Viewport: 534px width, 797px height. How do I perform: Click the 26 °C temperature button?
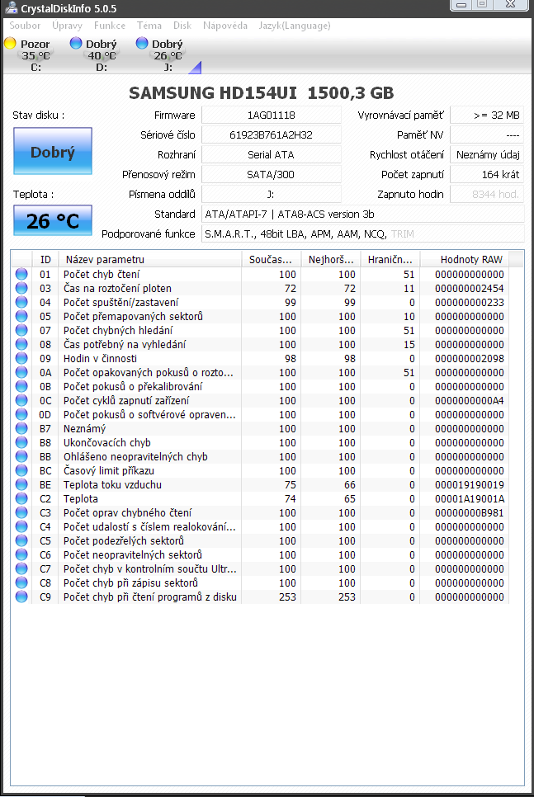coord(53,220)
